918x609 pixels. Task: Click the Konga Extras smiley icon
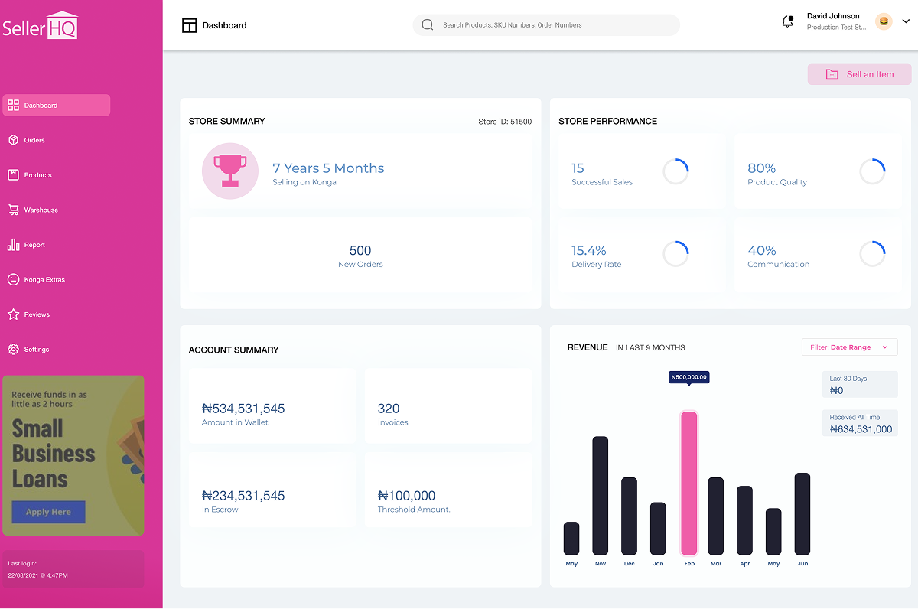(13, 279)
